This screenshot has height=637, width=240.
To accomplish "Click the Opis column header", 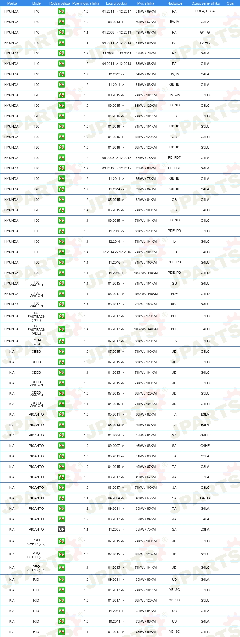I will point(230,3).
